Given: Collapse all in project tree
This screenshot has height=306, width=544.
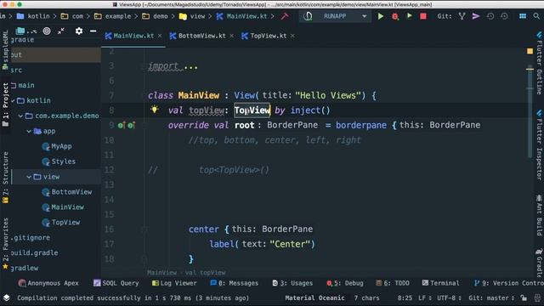Looking at the screenshot, I should (x=61, y=31).
